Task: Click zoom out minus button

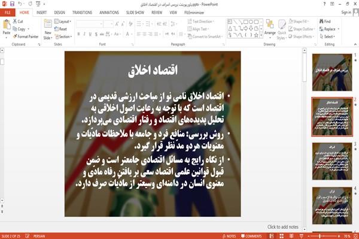Action: tap(308, 236)
